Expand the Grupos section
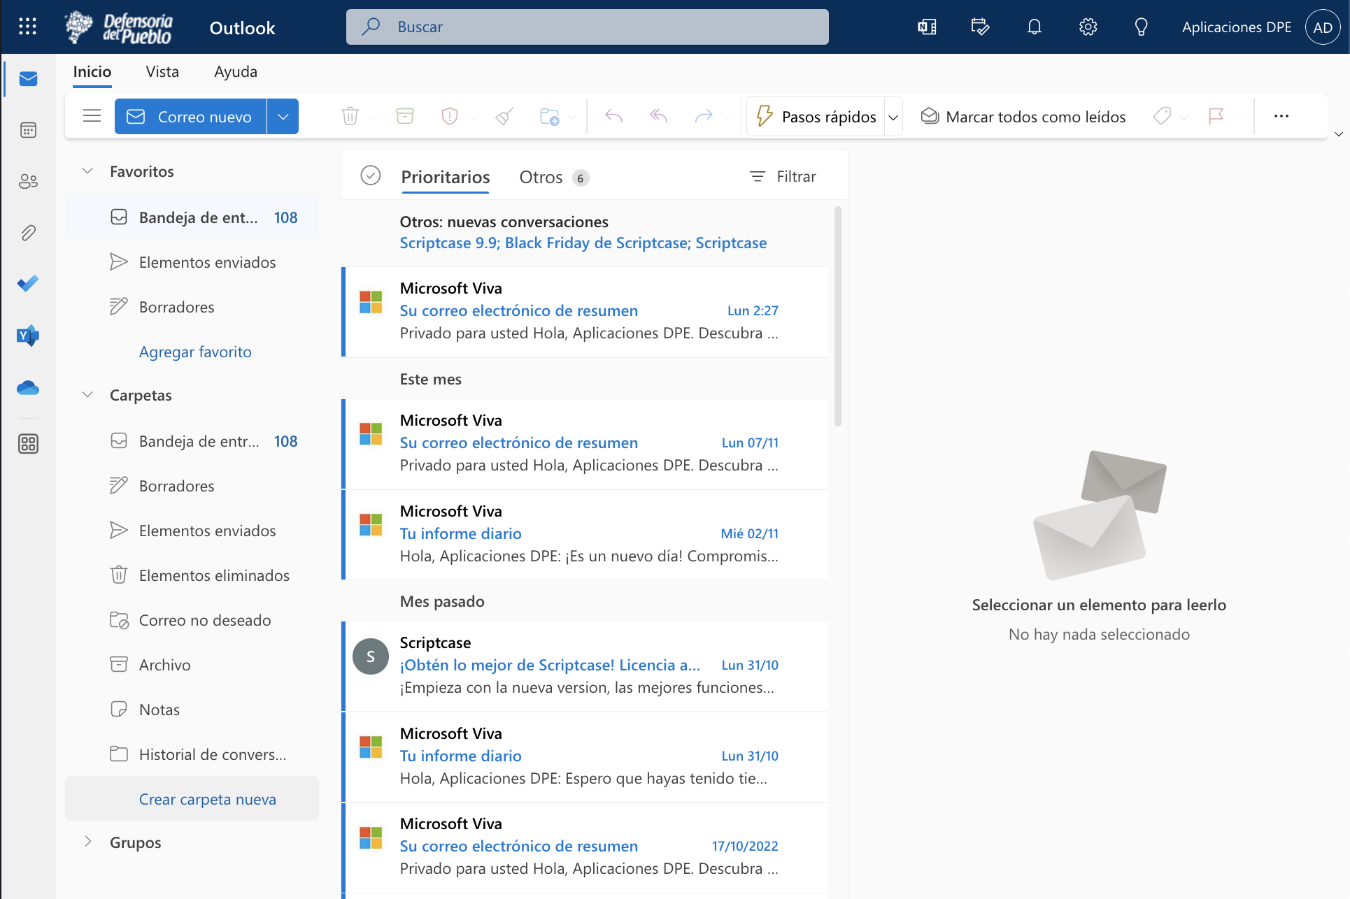 pos(87,842)
